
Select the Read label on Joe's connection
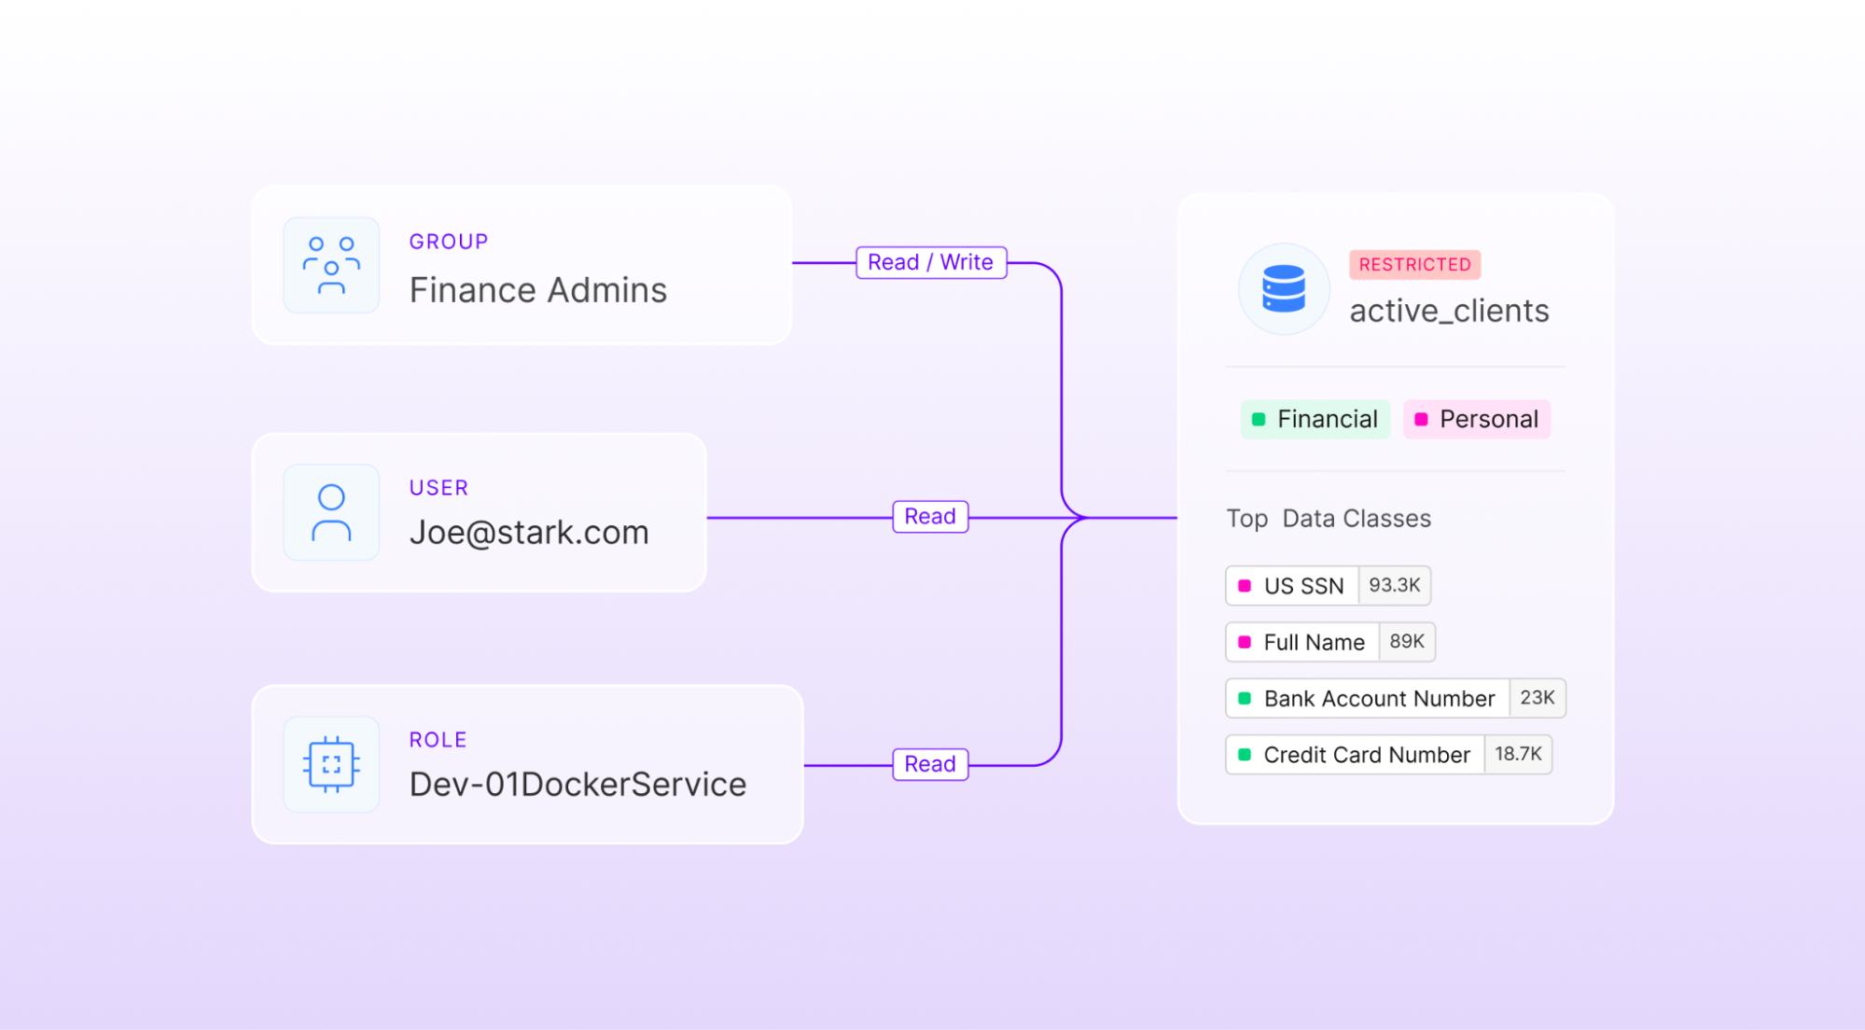pos(929,517)
